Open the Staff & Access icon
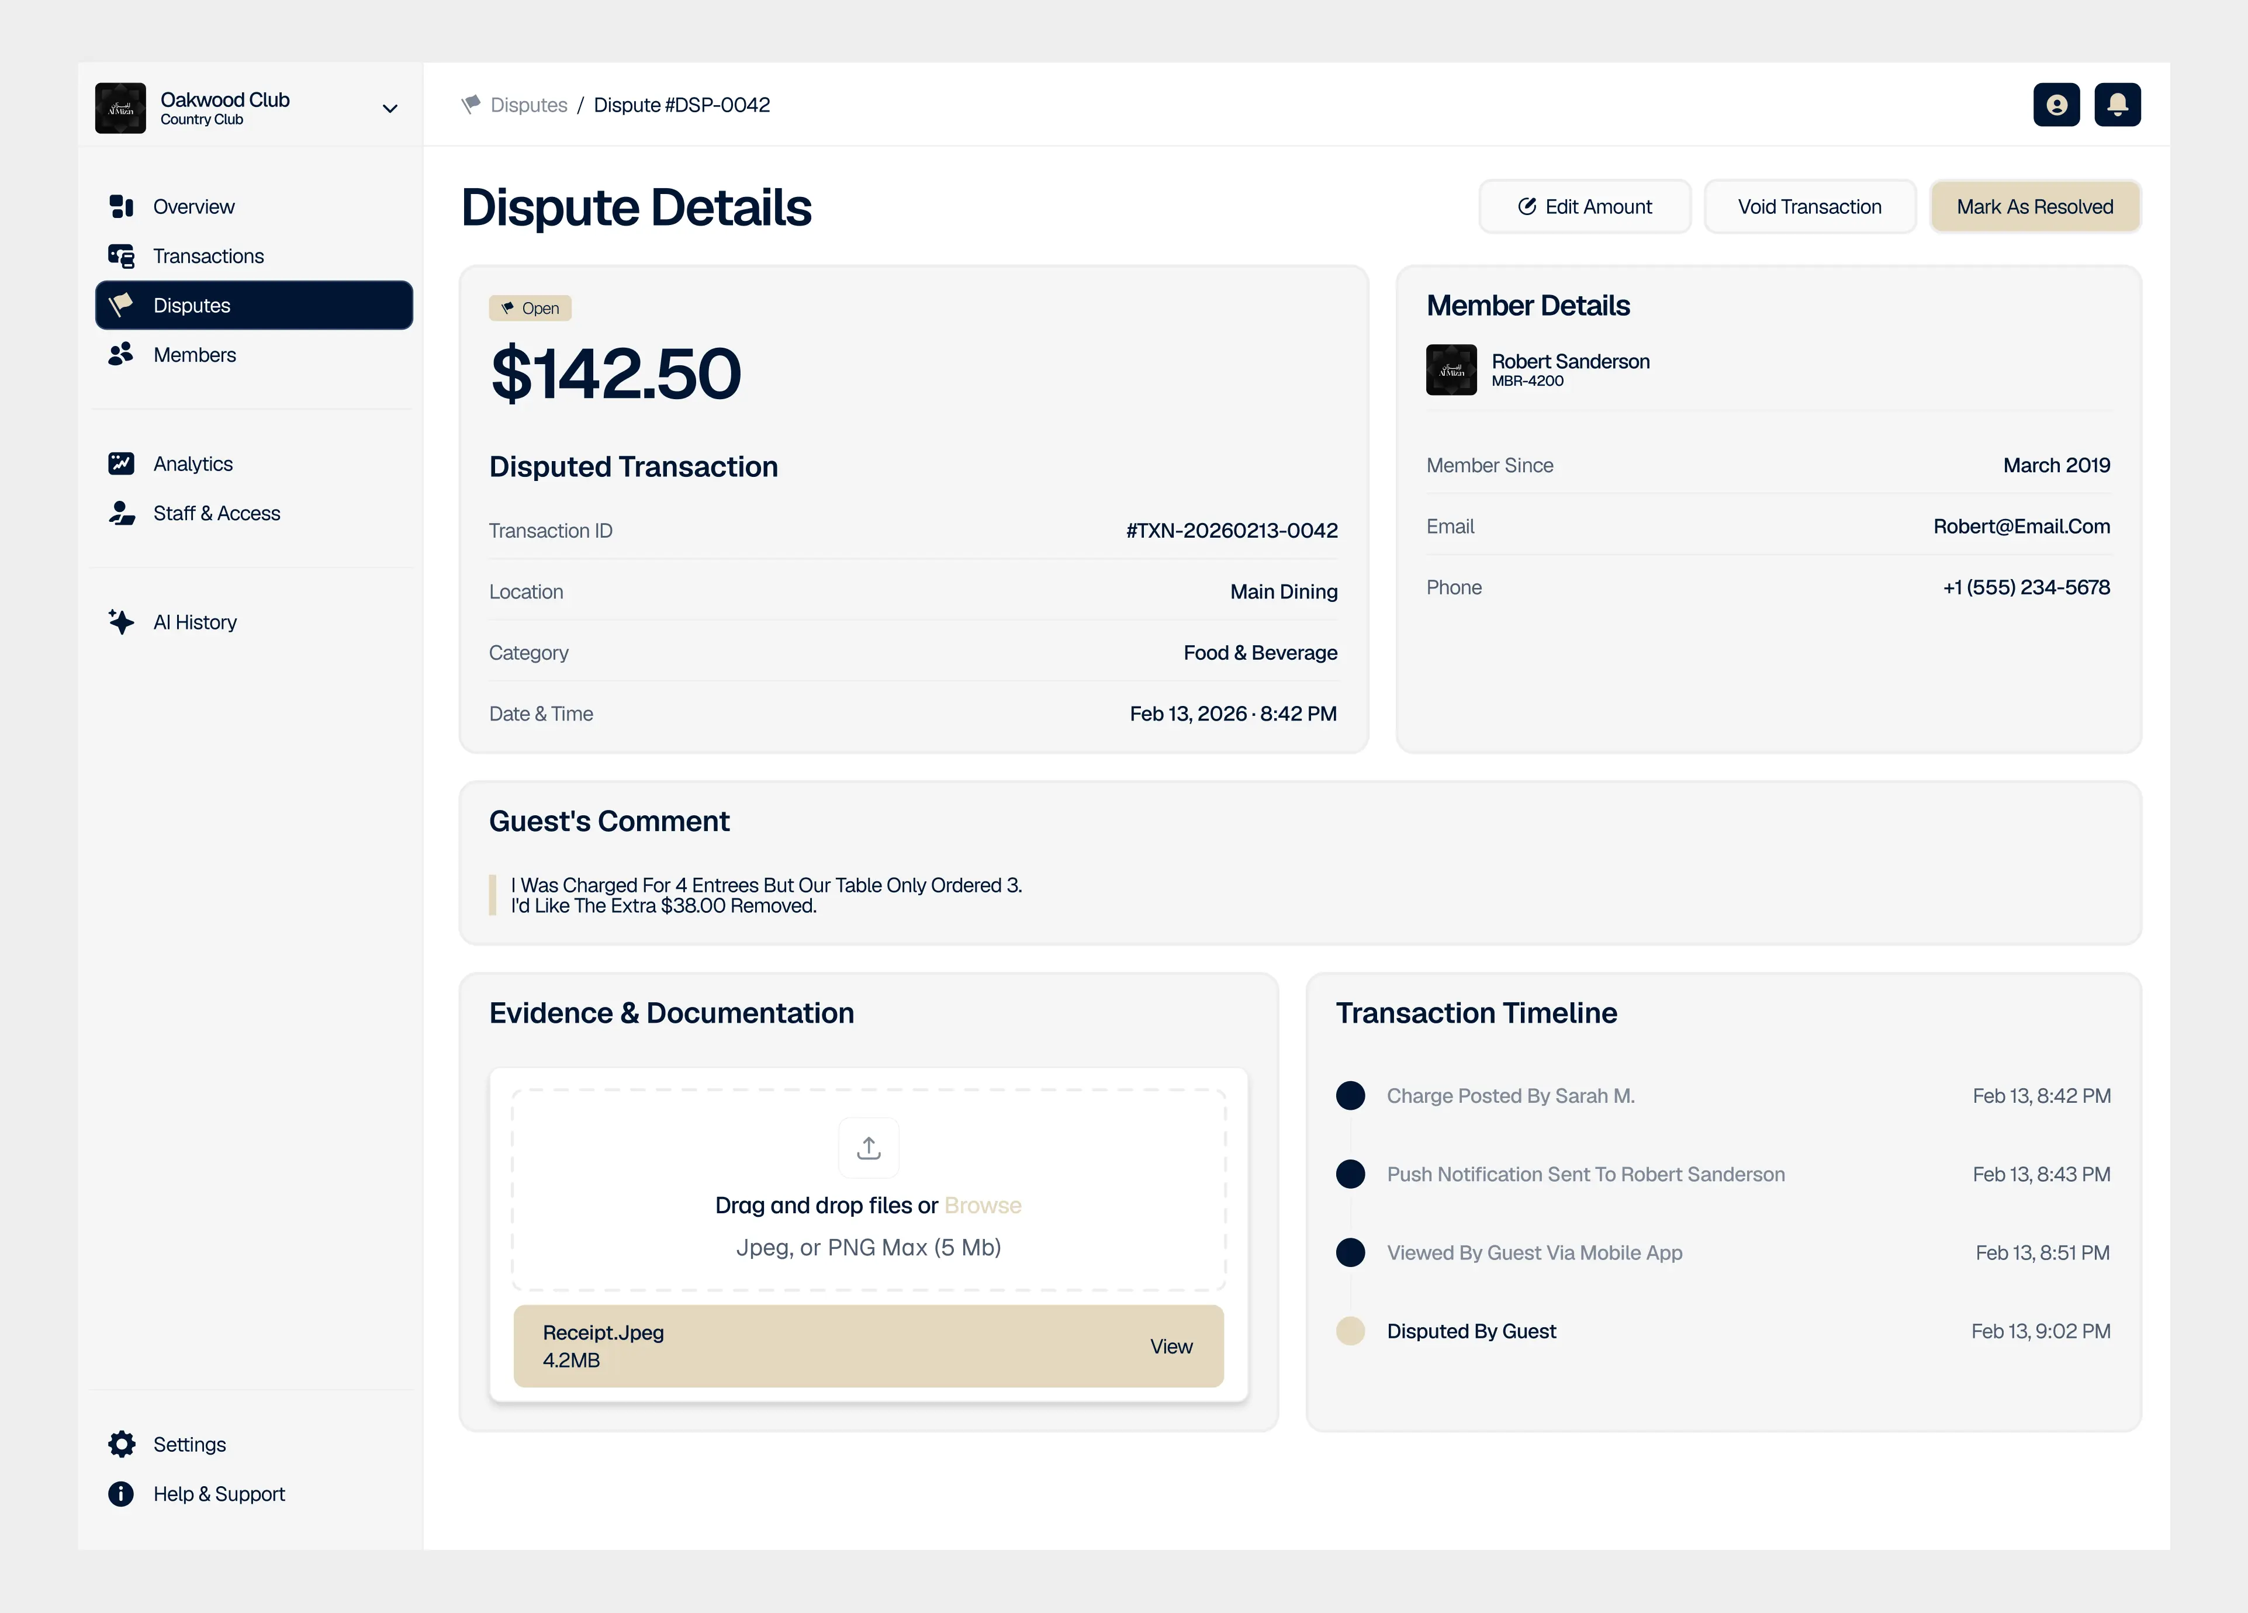 122,513
